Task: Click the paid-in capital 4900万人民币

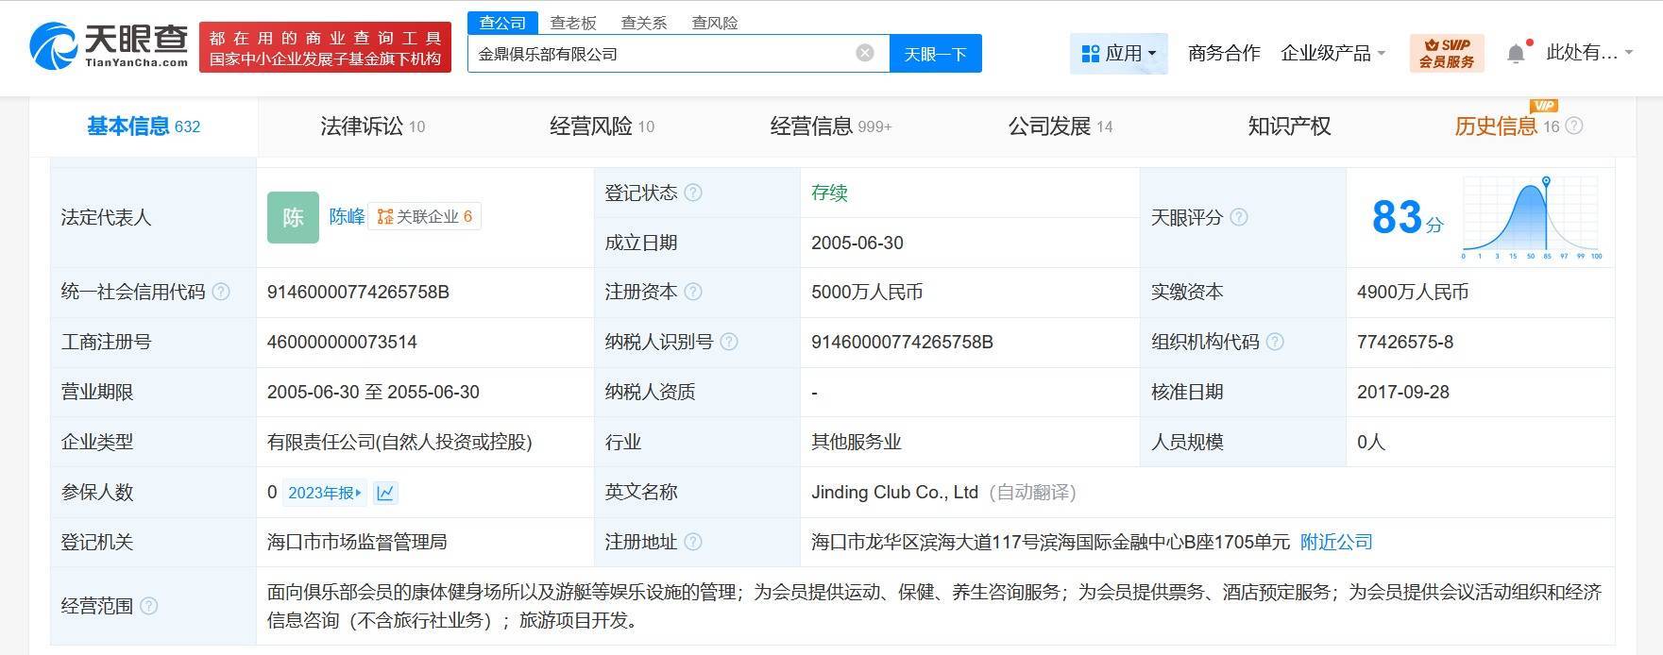Action: coord(1412,292)
